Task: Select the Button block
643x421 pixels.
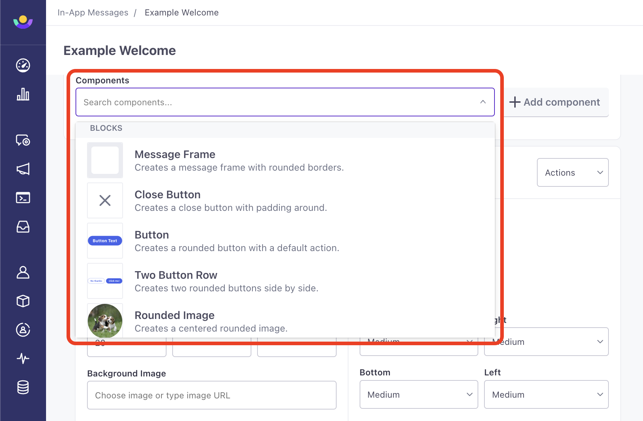Action: coord(285,241)
